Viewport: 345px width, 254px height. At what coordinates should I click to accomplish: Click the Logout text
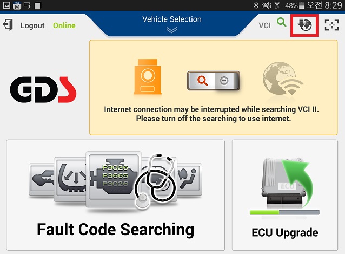click(x=32, y=25)
